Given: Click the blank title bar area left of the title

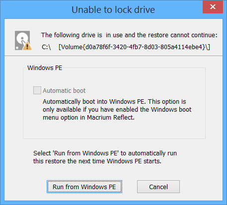Looking at the screenshot, I should 36,9.
